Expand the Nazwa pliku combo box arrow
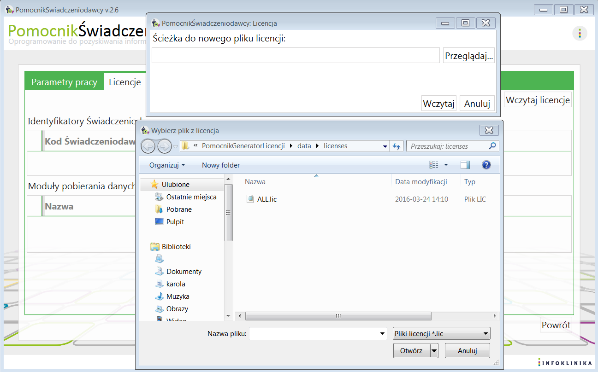This screenshot has height=372, width=598. pyautogui.click(x=382, y=333)
